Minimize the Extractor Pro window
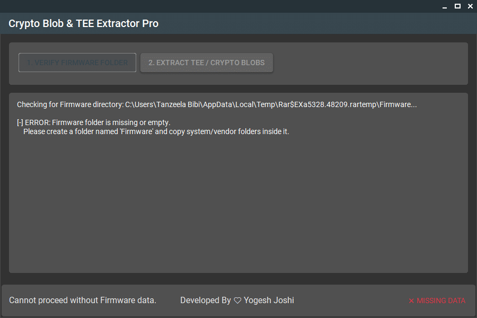 pos(445,6)
